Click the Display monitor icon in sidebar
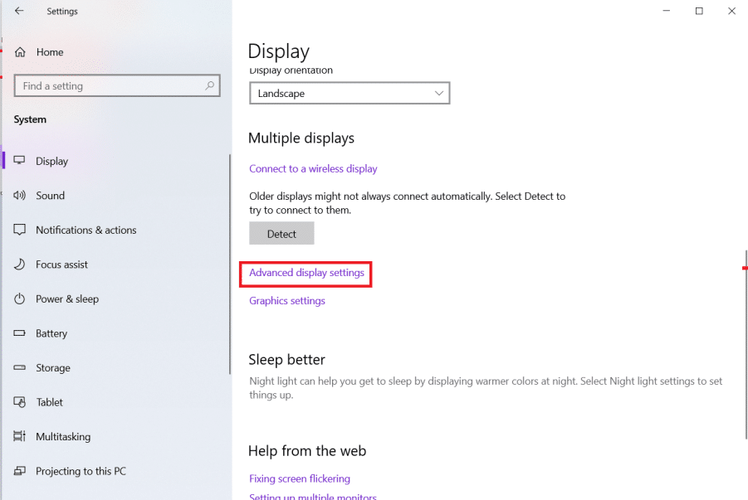Viewport: 748px width, 500px height. pos(19,161)
